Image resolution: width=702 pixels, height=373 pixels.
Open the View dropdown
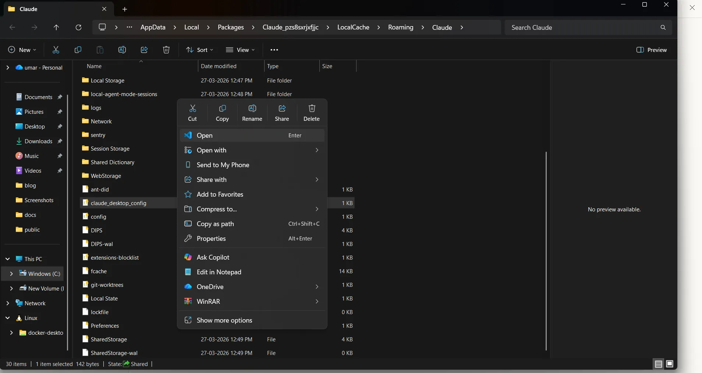tap(240, 50)
